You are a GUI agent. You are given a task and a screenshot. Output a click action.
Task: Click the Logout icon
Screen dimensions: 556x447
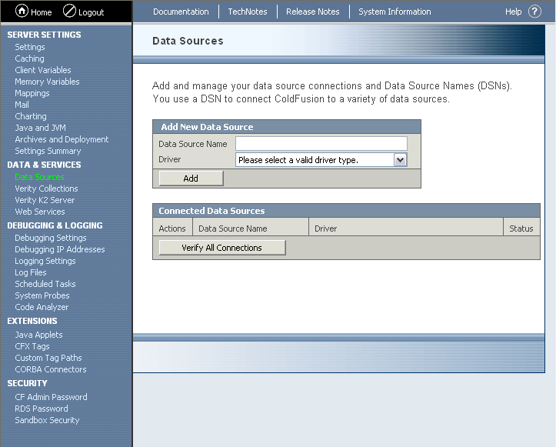(x=69, y=12)
